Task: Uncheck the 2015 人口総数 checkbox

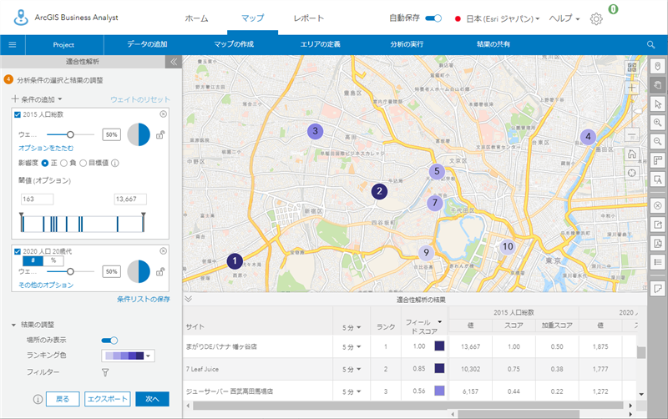Action: point(18,114)
